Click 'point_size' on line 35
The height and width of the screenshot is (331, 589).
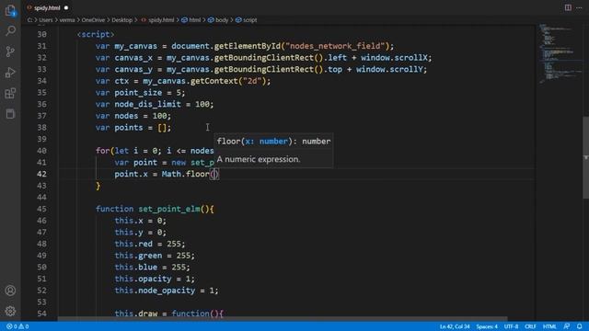[138, 92]
